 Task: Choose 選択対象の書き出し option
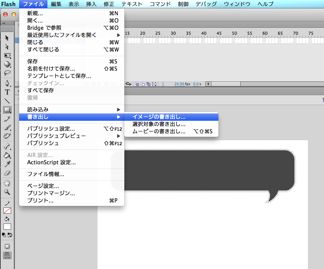point(171,124)
